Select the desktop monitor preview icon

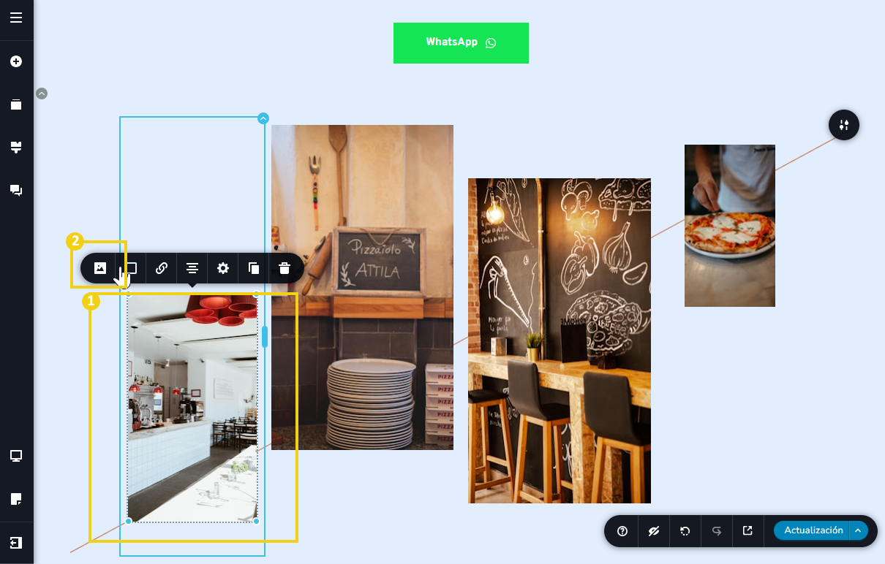point(16,457)
